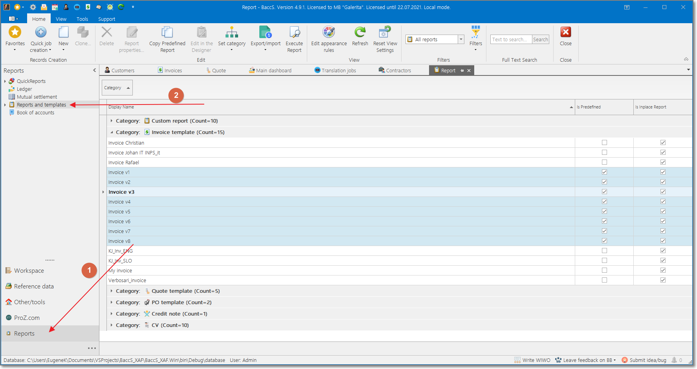Switch to the Invoices document tab

point(170,70)
